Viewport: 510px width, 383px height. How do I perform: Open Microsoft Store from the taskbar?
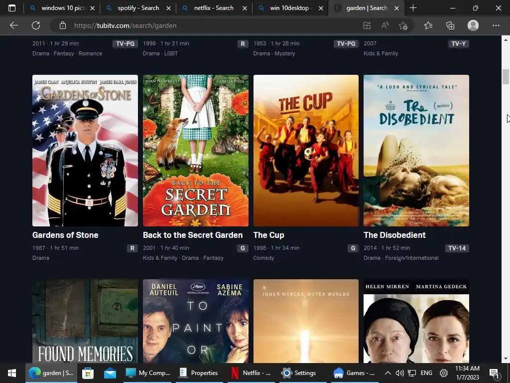pyautogui.click(x=88, y=373)
